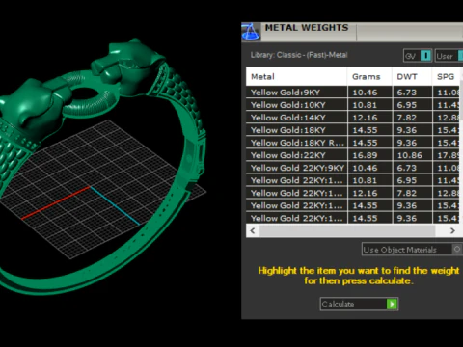Click the Calculate button
This screenshot has height=347, width=463.
359,304
